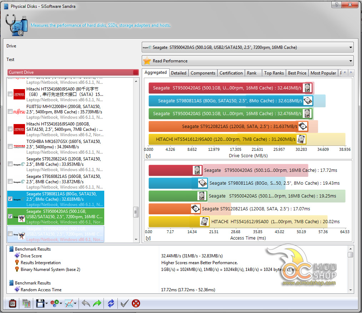
Task: Click the drive list scrollbar thumb
Action: 136,212
